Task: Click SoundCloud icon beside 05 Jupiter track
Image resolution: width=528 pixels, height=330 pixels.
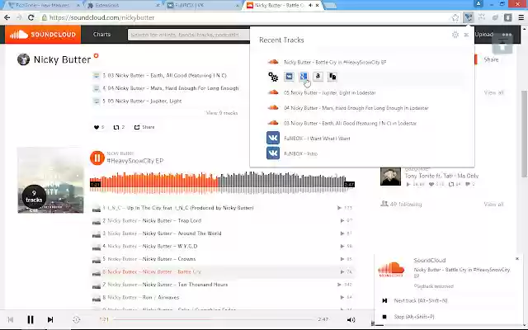Action: click(273, 92)
